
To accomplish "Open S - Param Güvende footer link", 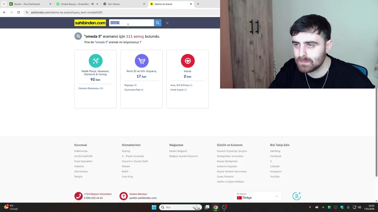I will point(133,156).
